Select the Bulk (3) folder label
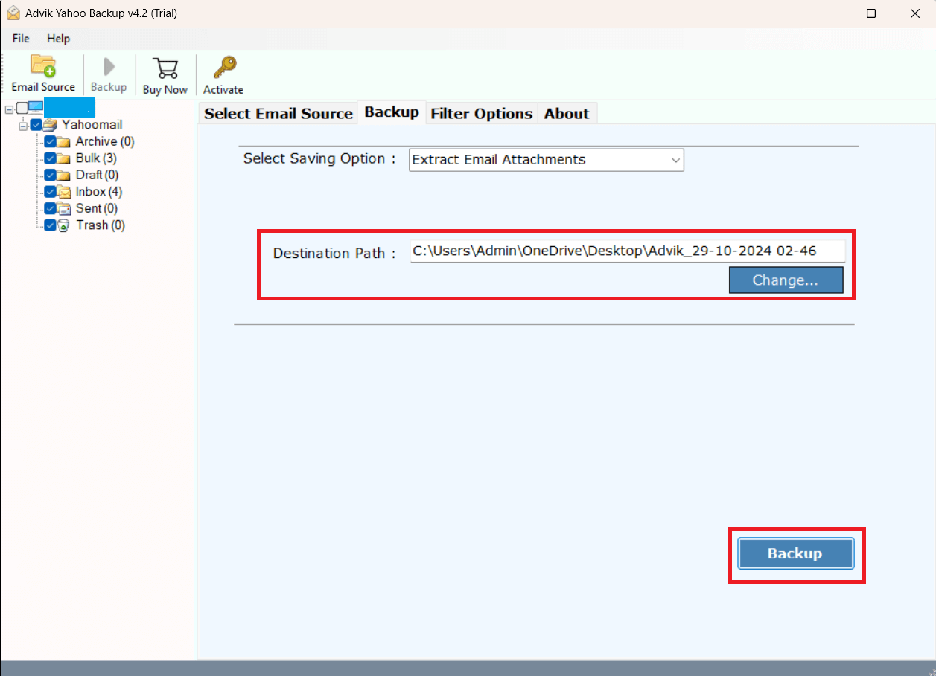 [x=96, y=158]
